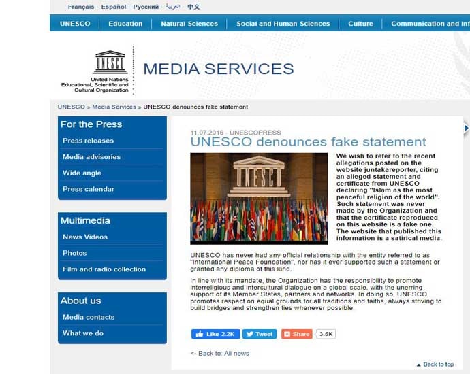Click the Facebook Like 2.2K button
The width and height of the screenshot is (470, 374).
(215, 334)
